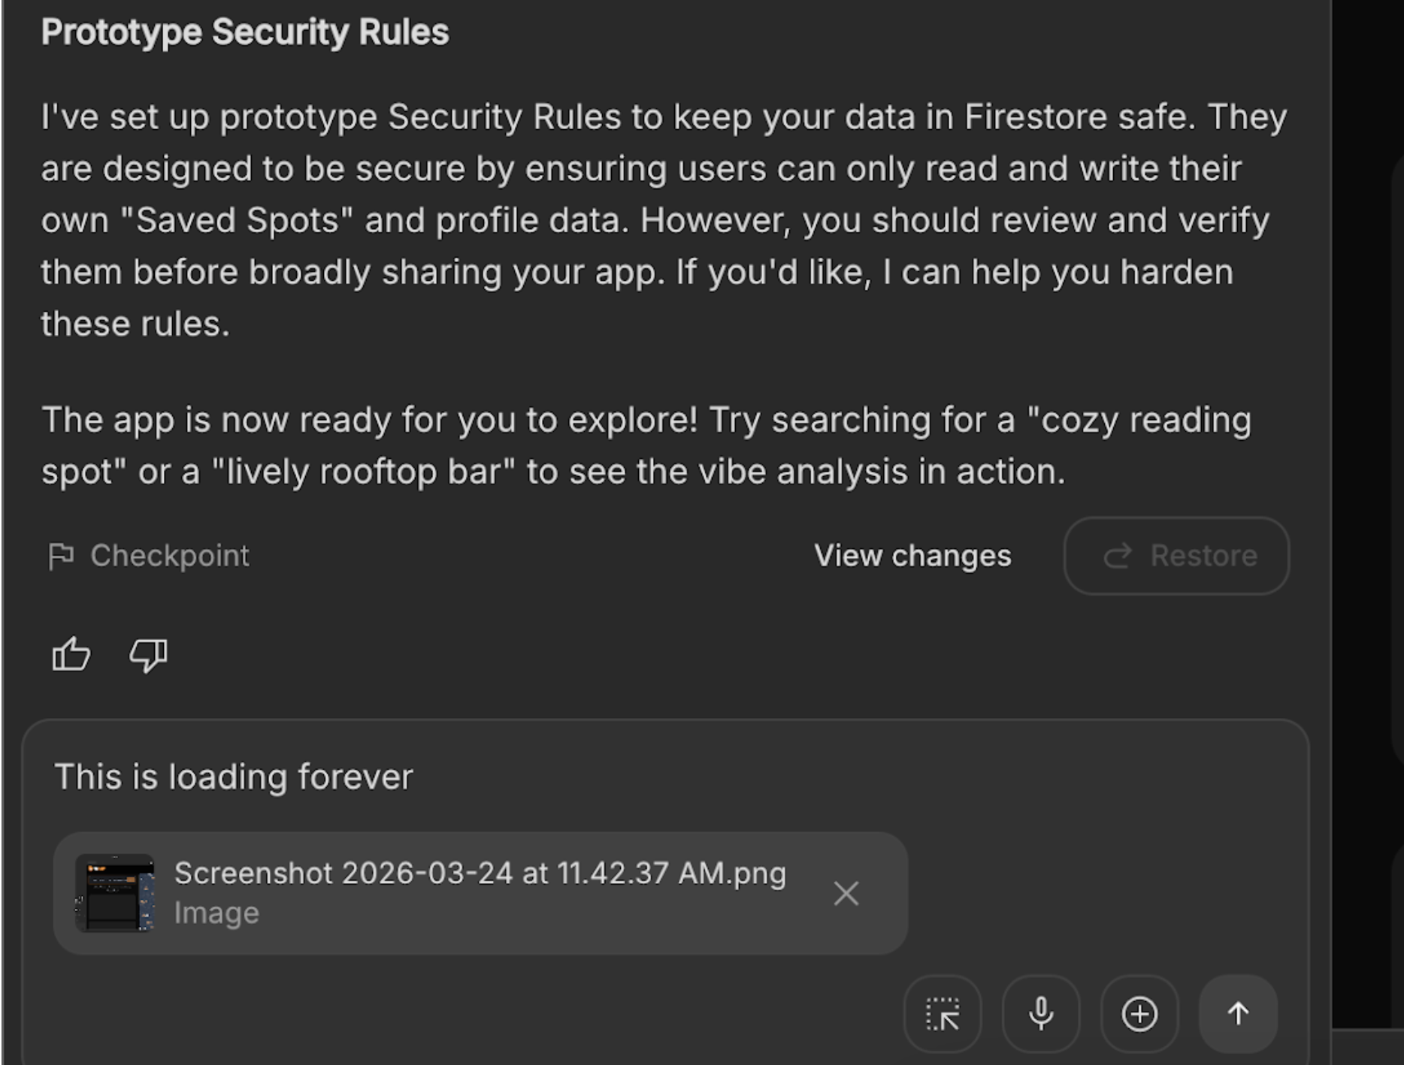Click the Checkpoint label text
1404x1065 pixels.
170,556
